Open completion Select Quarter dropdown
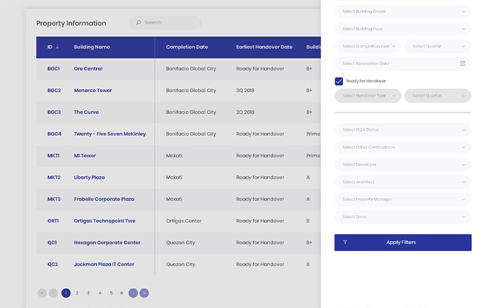This screenshot has height=308, width=481. click(438, 46)
